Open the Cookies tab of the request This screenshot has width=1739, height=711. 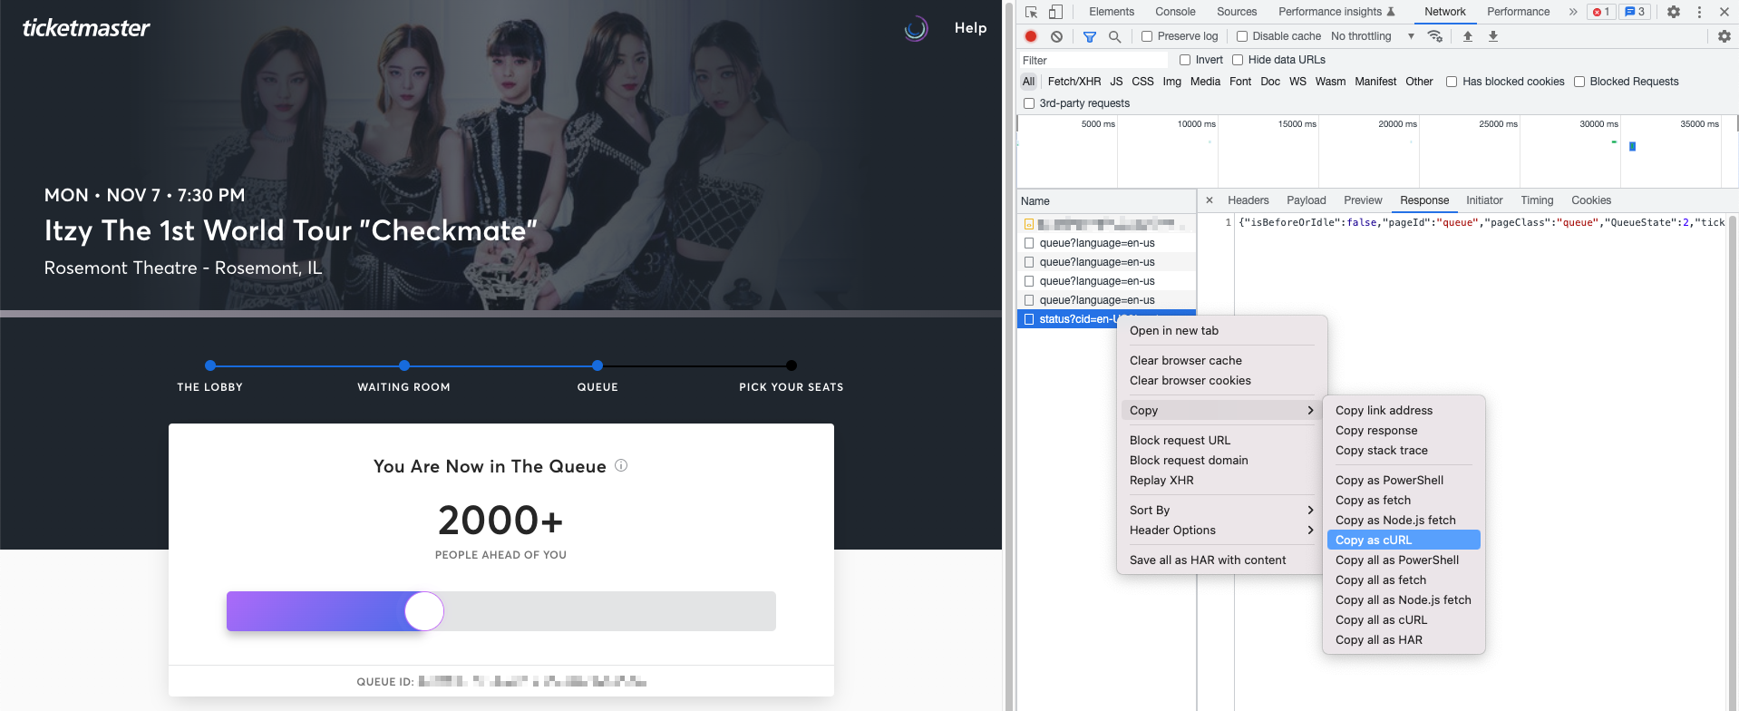click(1591, 200)
